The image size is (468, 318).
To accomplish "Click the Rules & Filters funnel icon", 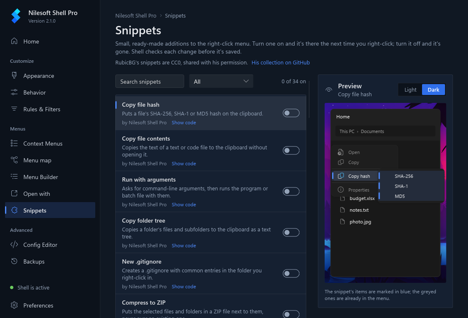I will pos(14,109).
